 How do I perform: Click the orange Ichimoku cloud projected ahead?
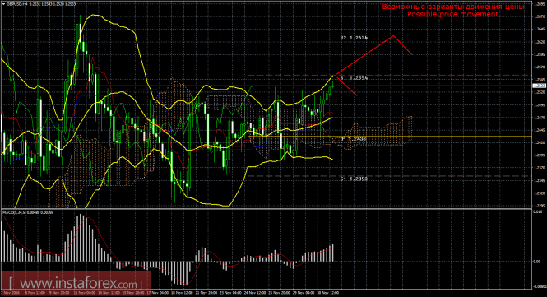click(377, 134)
